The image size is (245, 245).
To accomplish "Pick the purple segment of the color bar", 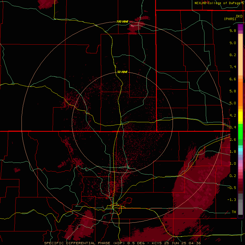I will pos(240,27).
